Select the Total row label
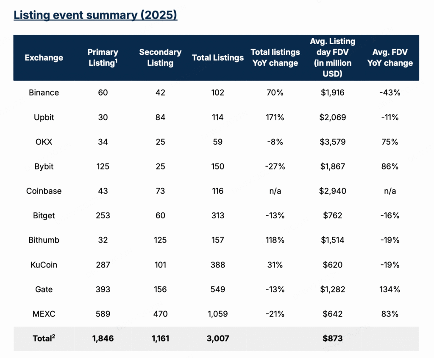The height and width of the screenshot is (358, 434). (x=45, y=339)
